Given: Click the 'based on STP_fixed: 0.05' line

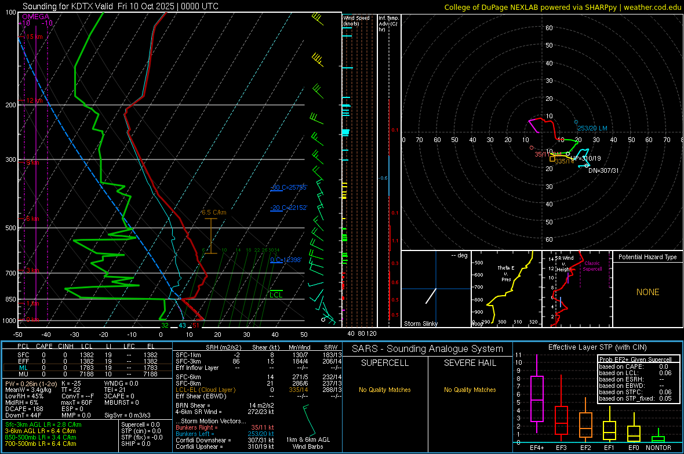Looking at the screenshot, I should (x=635, y=398).
